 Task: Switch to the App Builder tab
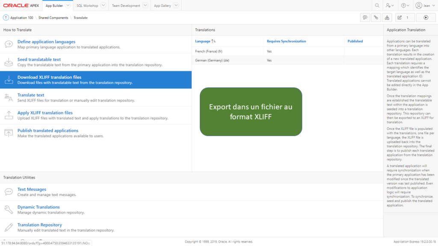click(54, 6)
